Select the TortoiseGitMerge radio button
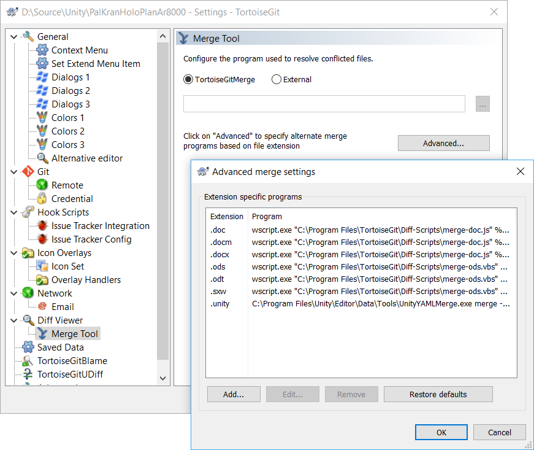This screenshot has width=534, height=450. coord(188,79)
